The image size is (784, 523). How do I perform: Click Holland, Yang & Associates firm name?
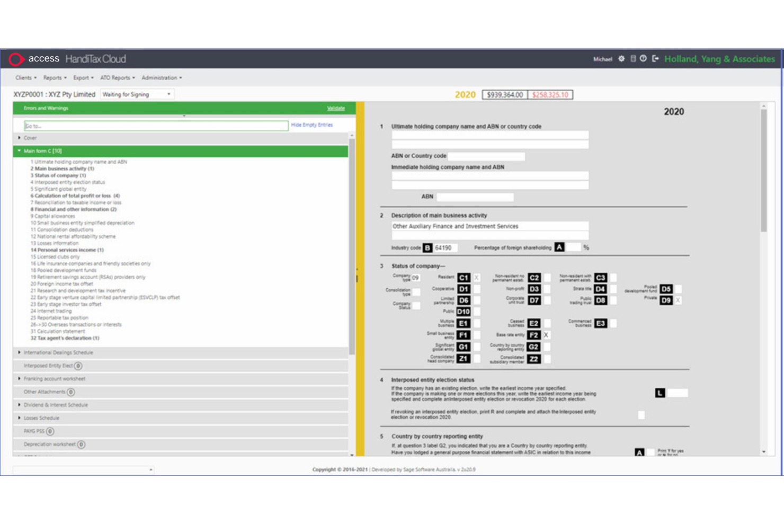pyautogui.click(x=719, y=59)
